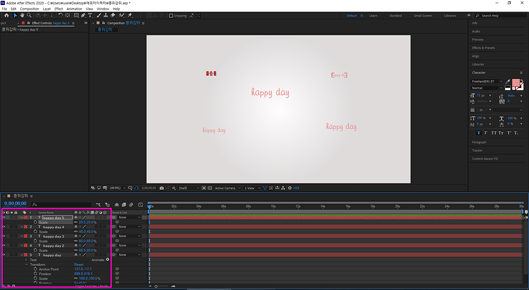Collapse the happy day 5 layer
Screen dimensions: 529x290
pyautogui.click(x=22, y=218)
